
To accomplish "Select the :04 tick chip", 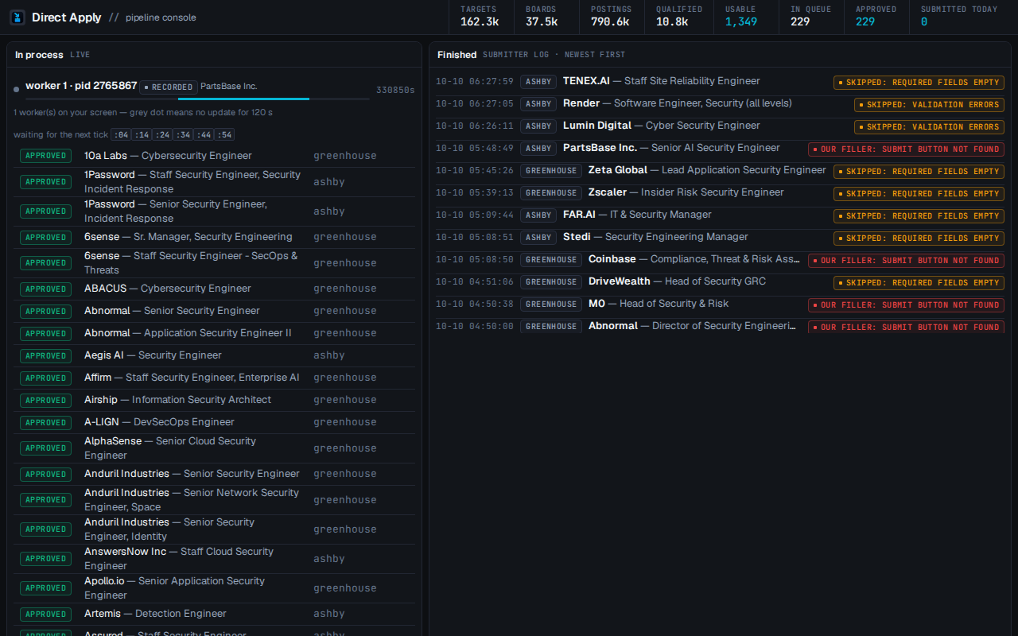I will (x=120, y=135).
